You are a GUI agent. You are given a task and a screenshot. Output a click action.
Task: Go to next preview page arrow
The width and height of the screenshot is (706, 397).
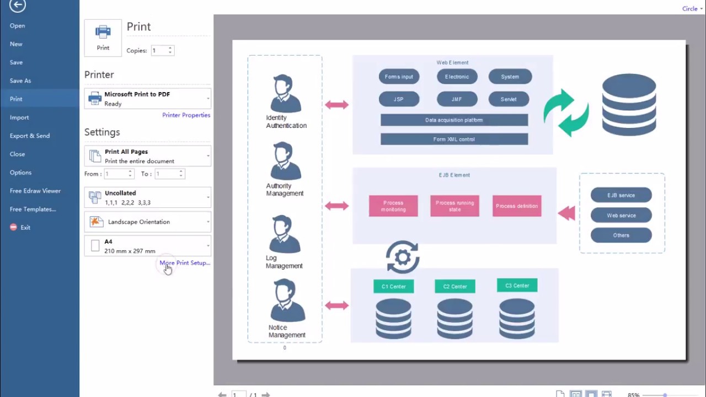click(x=266, y=395)
